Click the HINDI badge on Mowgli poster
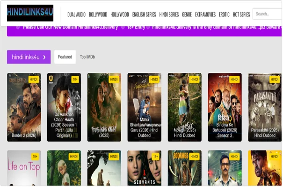The image size is (283, 187). (195, 79)
